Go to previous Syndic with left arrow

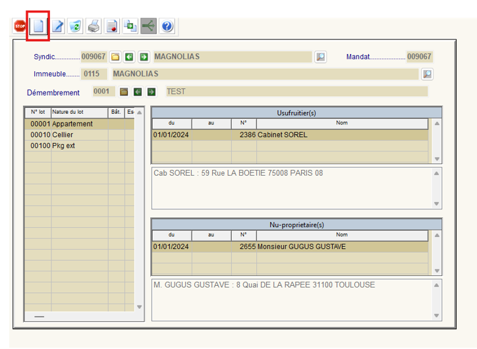130,57
